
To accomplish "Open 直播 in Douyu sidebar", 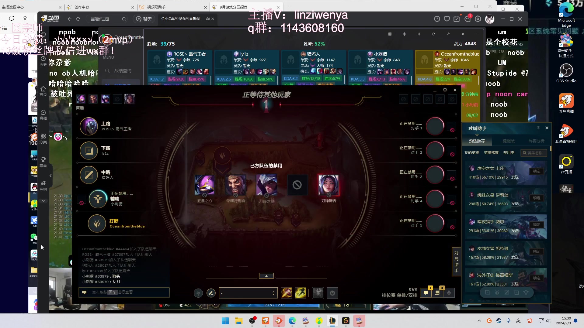I will pos(43,115).
